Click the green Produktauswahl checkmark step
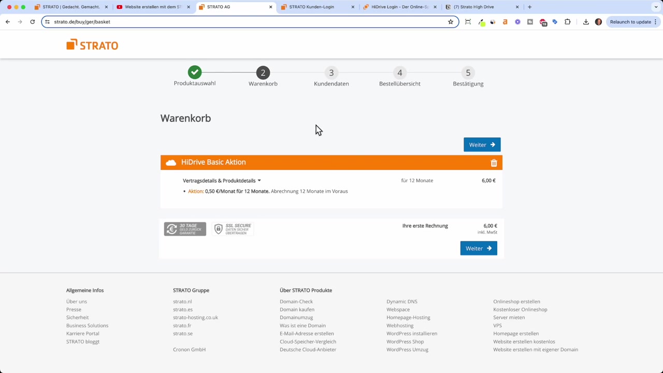This screenshot has width=663, height=373. pyautogui.click(x=195, y=72)
